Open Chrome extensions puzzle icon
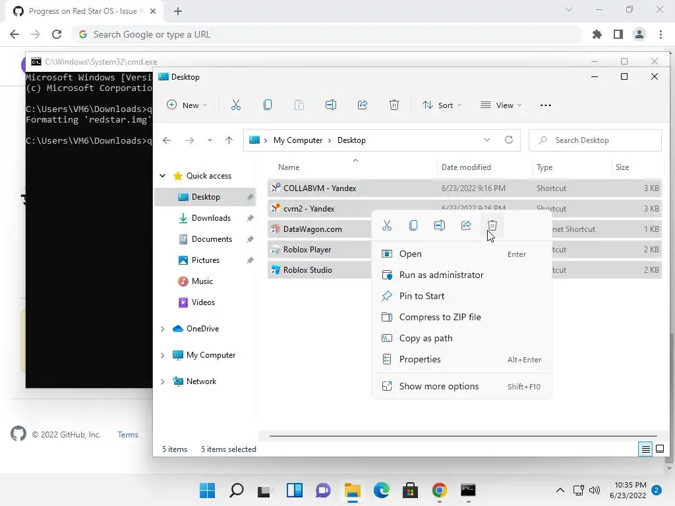The image size is (675, 506). pos(597,34)
